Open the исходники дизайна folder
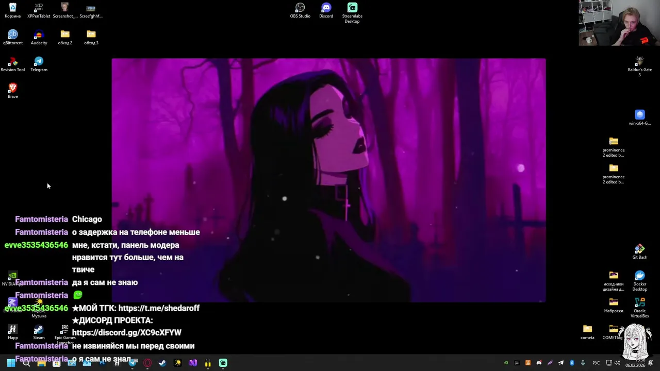The height and width of the screenshot is (371, 660). [x=613, y=281]
